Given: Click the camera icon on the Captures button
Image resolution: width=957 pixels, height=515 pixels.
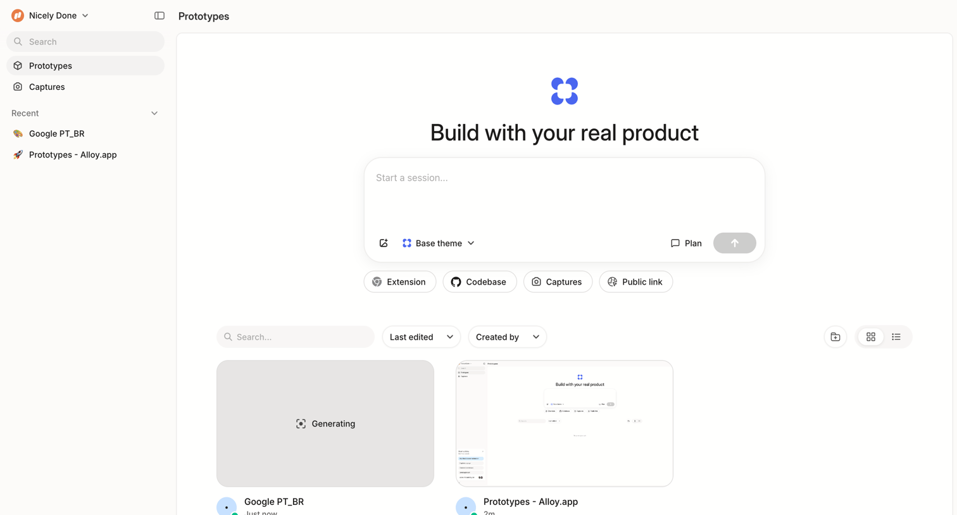Looking at the screenshot, I should click(536, 282).
